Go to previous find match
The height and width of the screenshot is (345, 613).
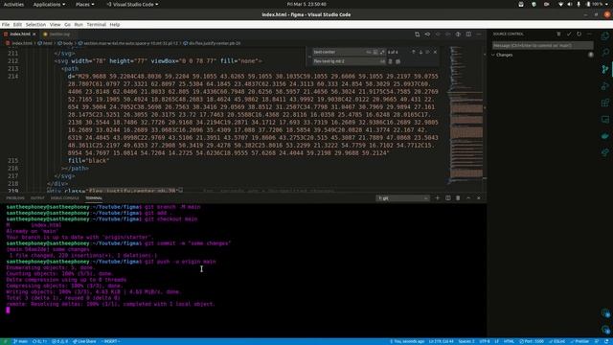pos(413,52)
